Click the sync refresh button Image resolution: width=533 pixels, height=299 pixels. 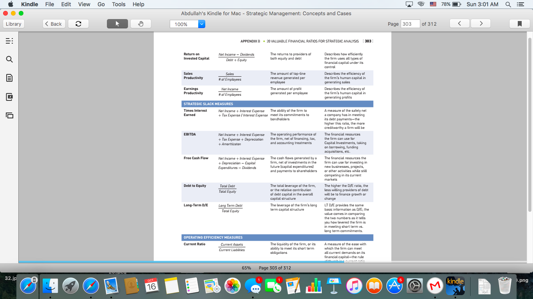click(x=78, y=24)
